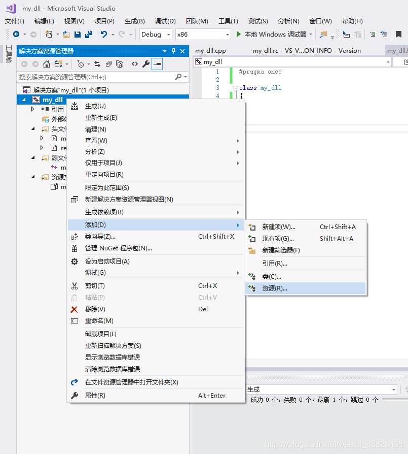408x454 pixels.
Task: Open the 工具(T) menu
Action: click(228, 21)
